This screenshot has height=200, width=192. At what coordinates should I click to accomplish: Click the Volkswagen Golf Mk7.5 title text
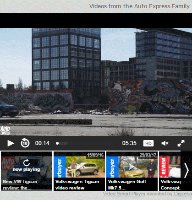pos(127,185)
